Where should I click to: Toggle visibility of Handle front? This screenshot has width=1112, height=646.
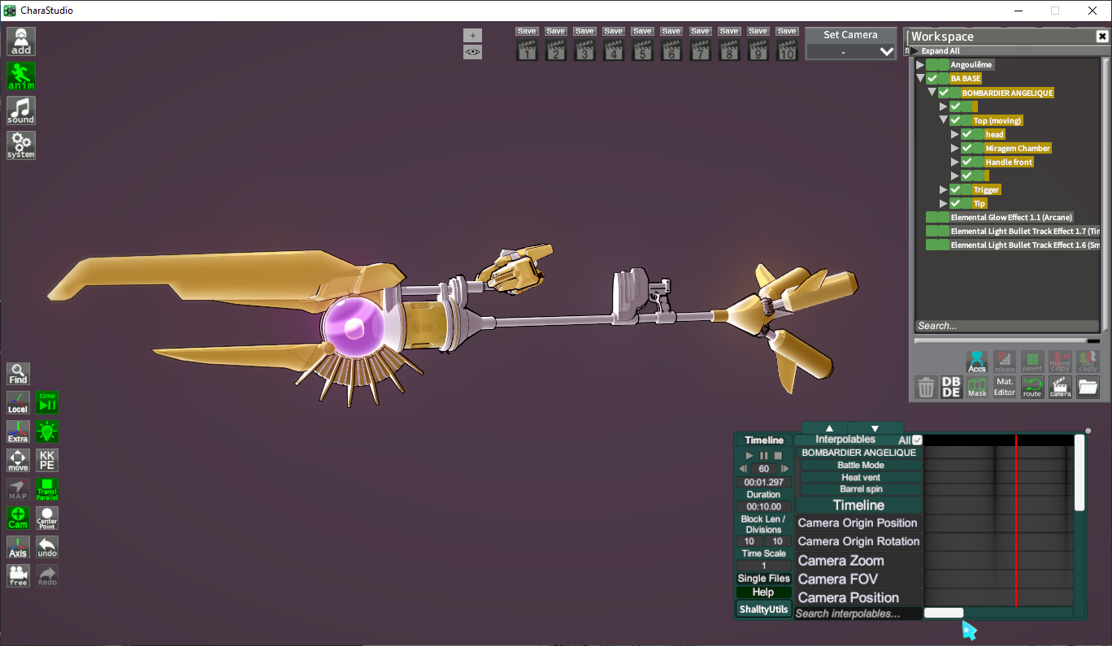pos(966,162)
